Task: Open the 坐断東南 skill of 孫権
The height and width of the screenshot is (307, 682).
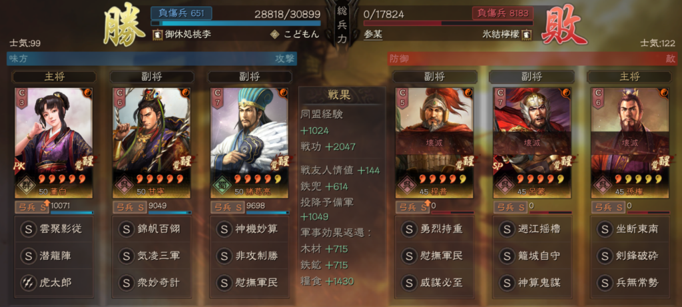Action: pos(629,228)
